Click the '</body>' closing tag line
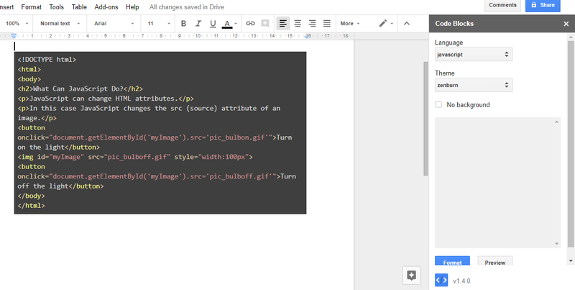575x290 pixels. pos(31,196)
